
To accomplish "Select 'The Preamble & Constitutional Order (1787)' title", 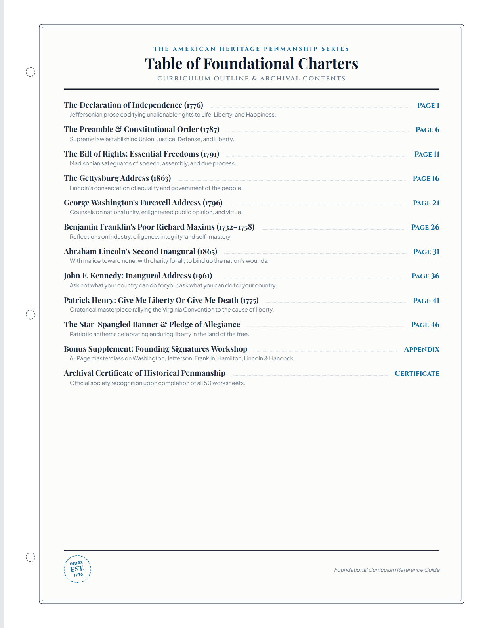I will [x=141, y=129].
